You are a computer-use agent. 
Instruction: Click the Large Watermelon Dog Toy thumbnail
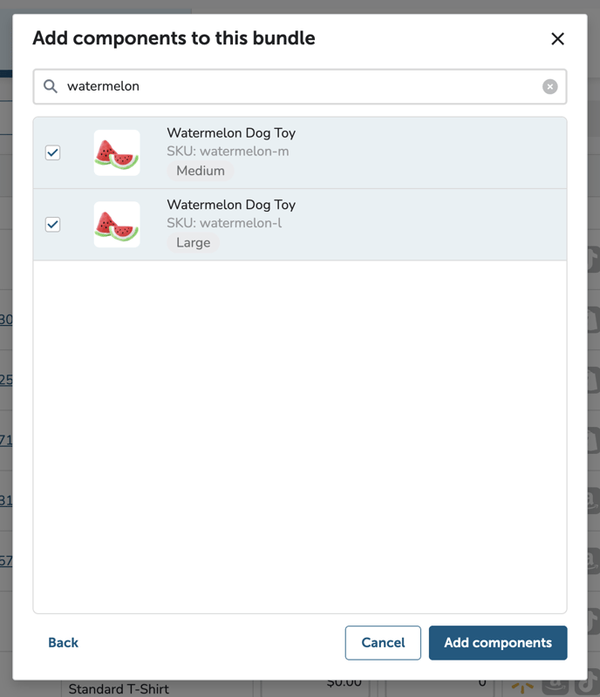117,224
